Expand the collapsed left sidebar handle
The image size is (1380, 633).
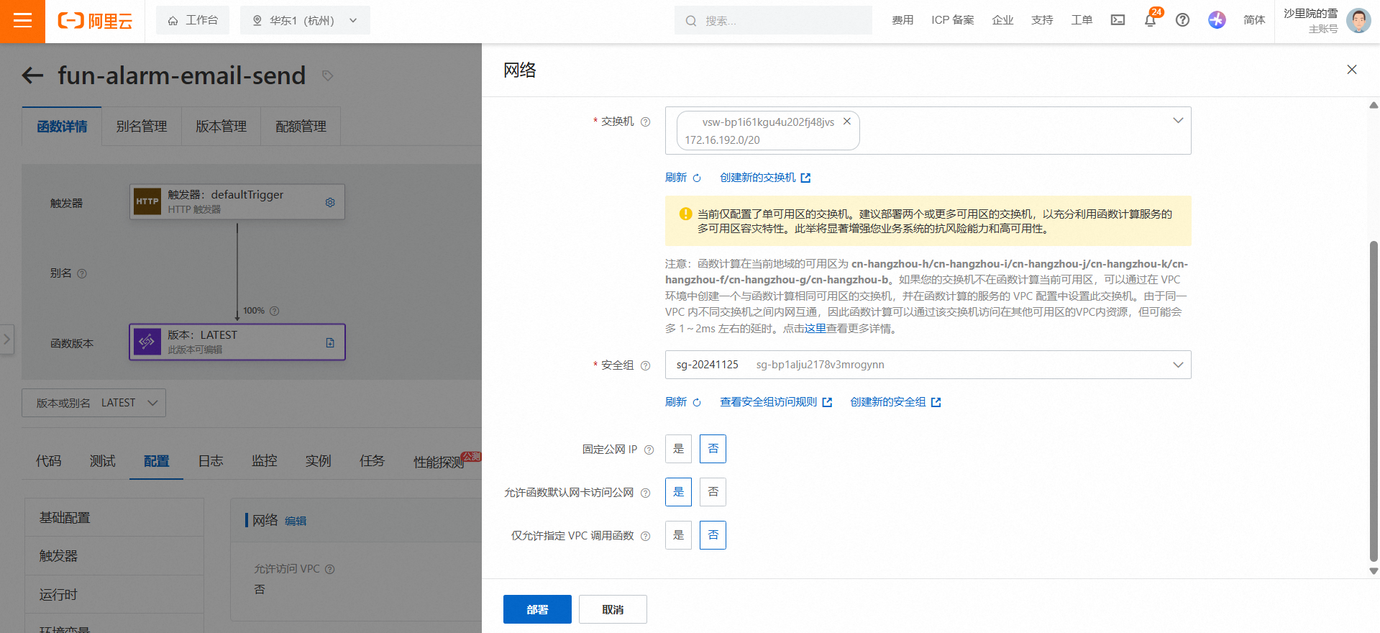pyautogui.click(x=6, y=339)
